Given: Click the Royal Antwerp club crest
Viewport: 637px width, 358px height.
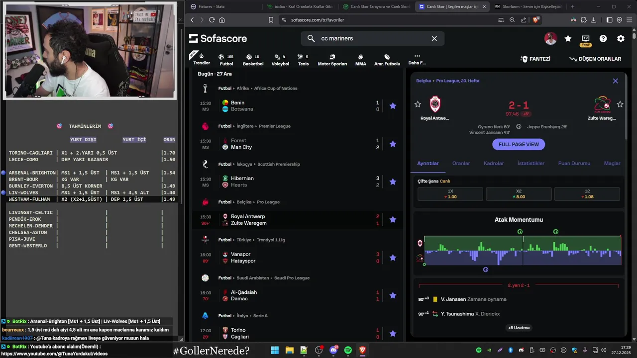Looking at the screenshot, I should coord(435,104).
